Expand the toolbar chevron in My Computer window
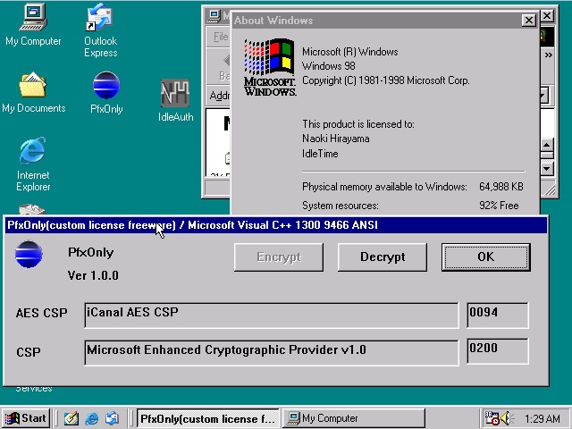This screenshot has width=572, height=429. pos(548,55)
